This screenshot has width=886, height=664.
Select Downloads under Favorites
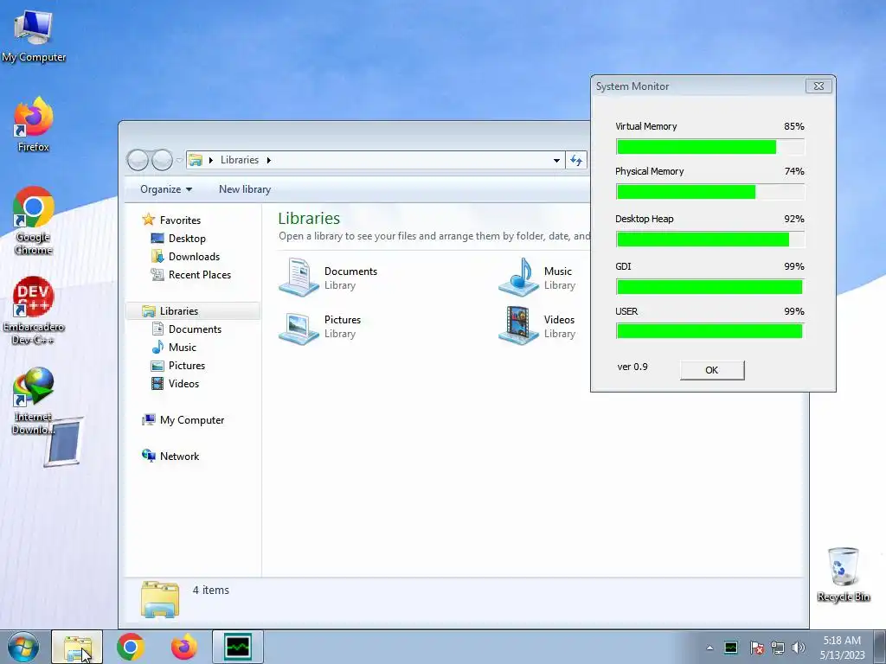[x=185, y=256]
